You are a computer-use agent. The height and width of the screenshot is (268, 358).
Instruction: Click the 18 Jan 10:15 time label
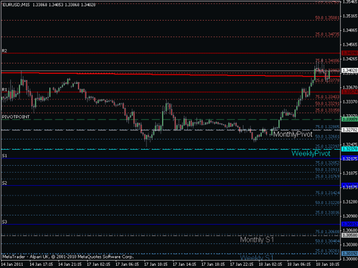pyautogui.click(x=328, y=265)
